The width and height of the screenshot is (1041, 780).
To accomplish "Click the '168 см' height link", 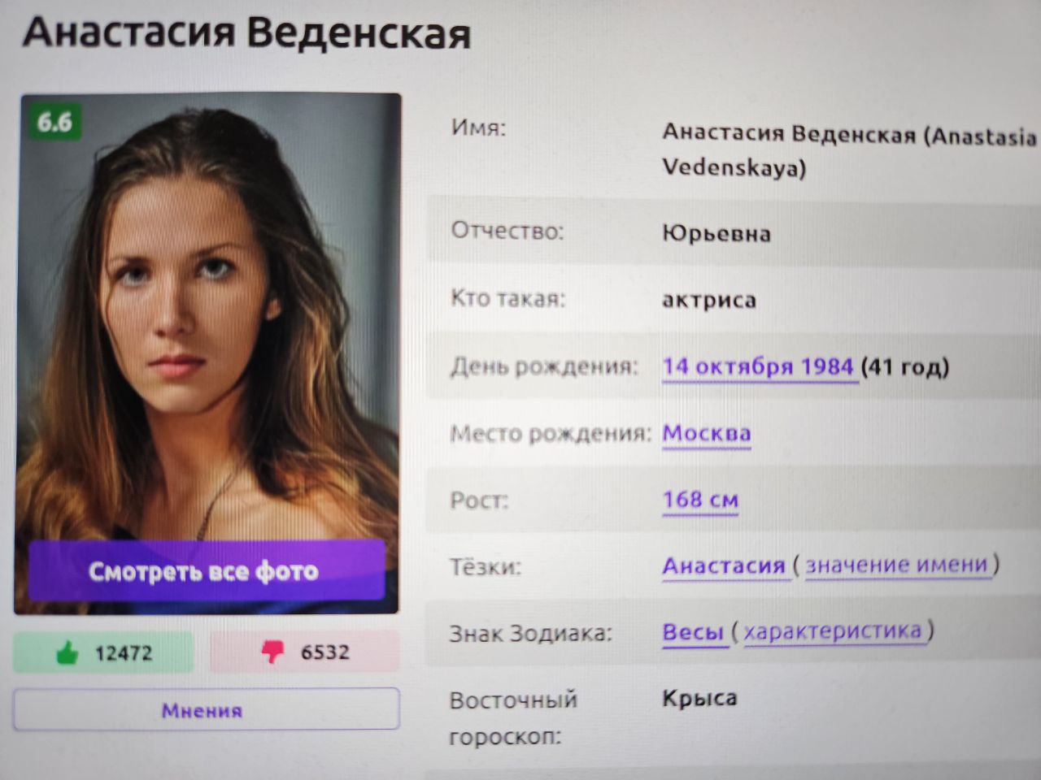I will [x=700, y=500].
